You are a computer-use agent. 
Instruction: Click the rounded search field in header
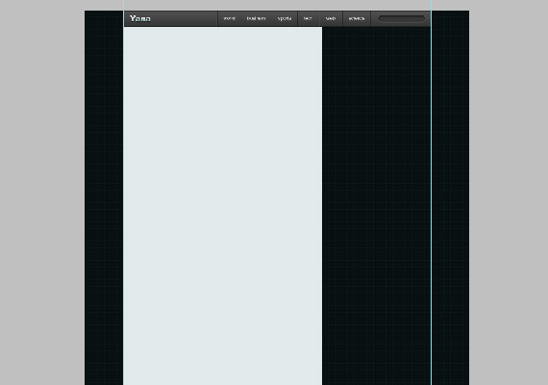[402, 19]
